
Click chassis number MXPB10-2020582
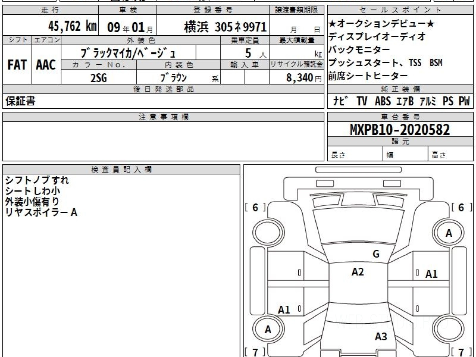(x=400, y=130)
